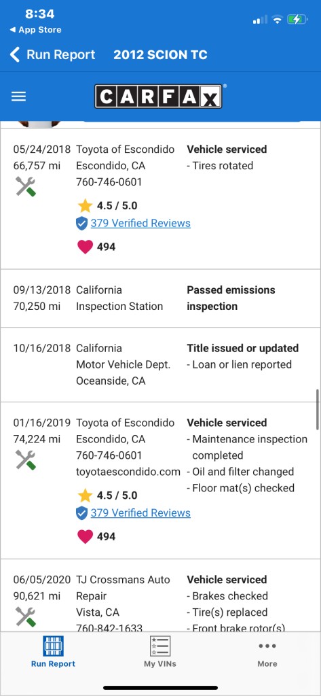Go back using Run Report chevron
The height and width of the screenshot is (696, 321).
[52, 54]
